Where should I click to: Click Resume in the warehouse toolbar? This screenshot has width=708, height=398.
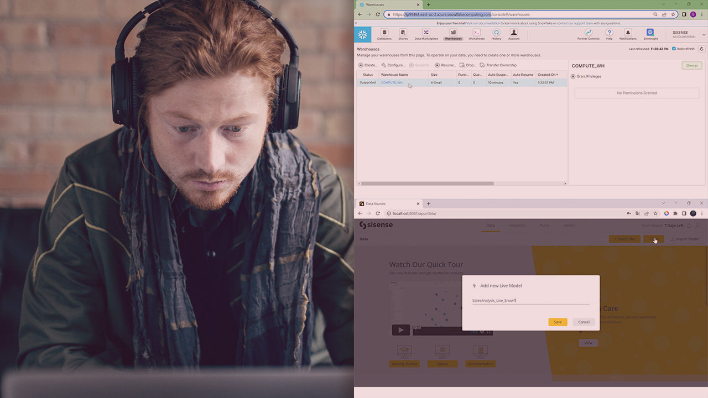[445, 65]
